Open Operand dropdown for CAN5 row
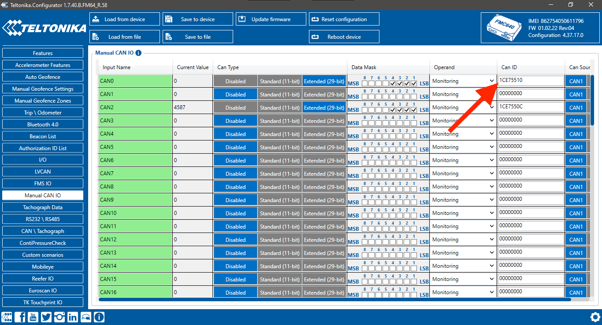This screenshot has height=325, width=602. click(x=463, y=147)
